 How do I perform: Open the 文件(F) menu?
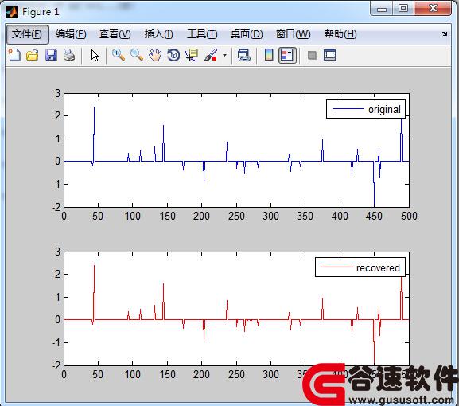tap(27, 34)
